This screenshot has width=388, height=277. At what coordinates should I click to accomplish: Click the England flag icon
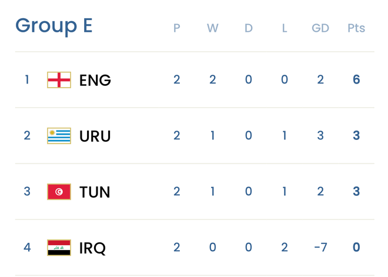click(59, 79)
